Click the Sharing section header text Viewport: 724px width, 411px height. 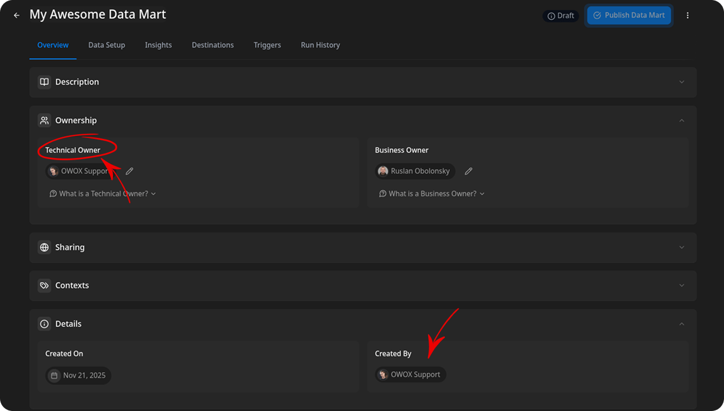click(70, 247)
